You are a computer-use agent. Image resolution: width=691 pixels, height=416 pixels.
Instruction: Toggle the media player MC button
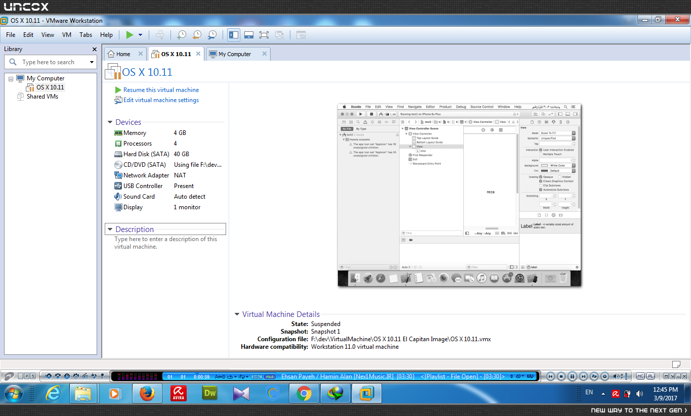640,376
